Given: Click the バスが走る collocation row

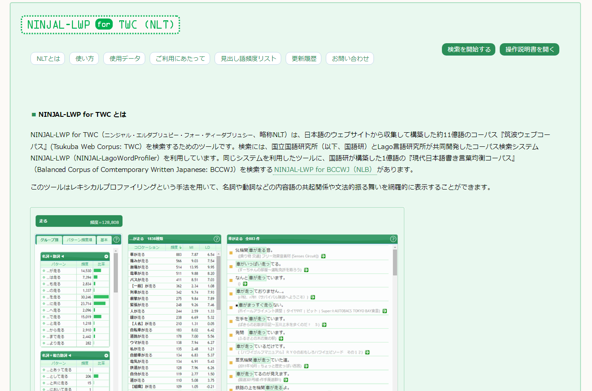Looking at the screenshot, I should [172, 279].
